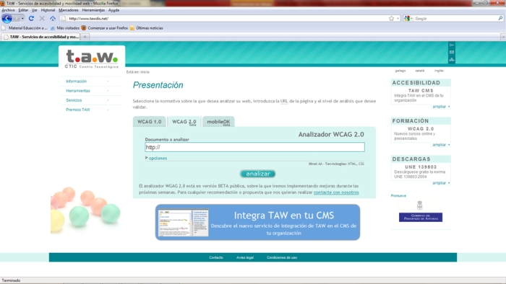Click the search magnifier icon
Viewport: 506px width, 284px height.
(500, 19)
